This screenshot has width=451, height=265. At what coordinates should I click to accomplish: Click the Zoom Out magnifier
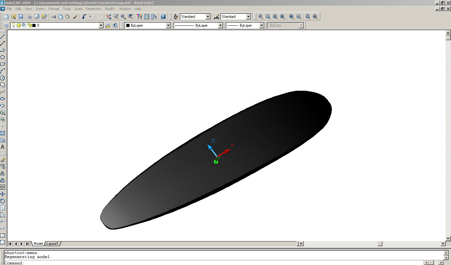pyautogui.click(x=299, y=17)
